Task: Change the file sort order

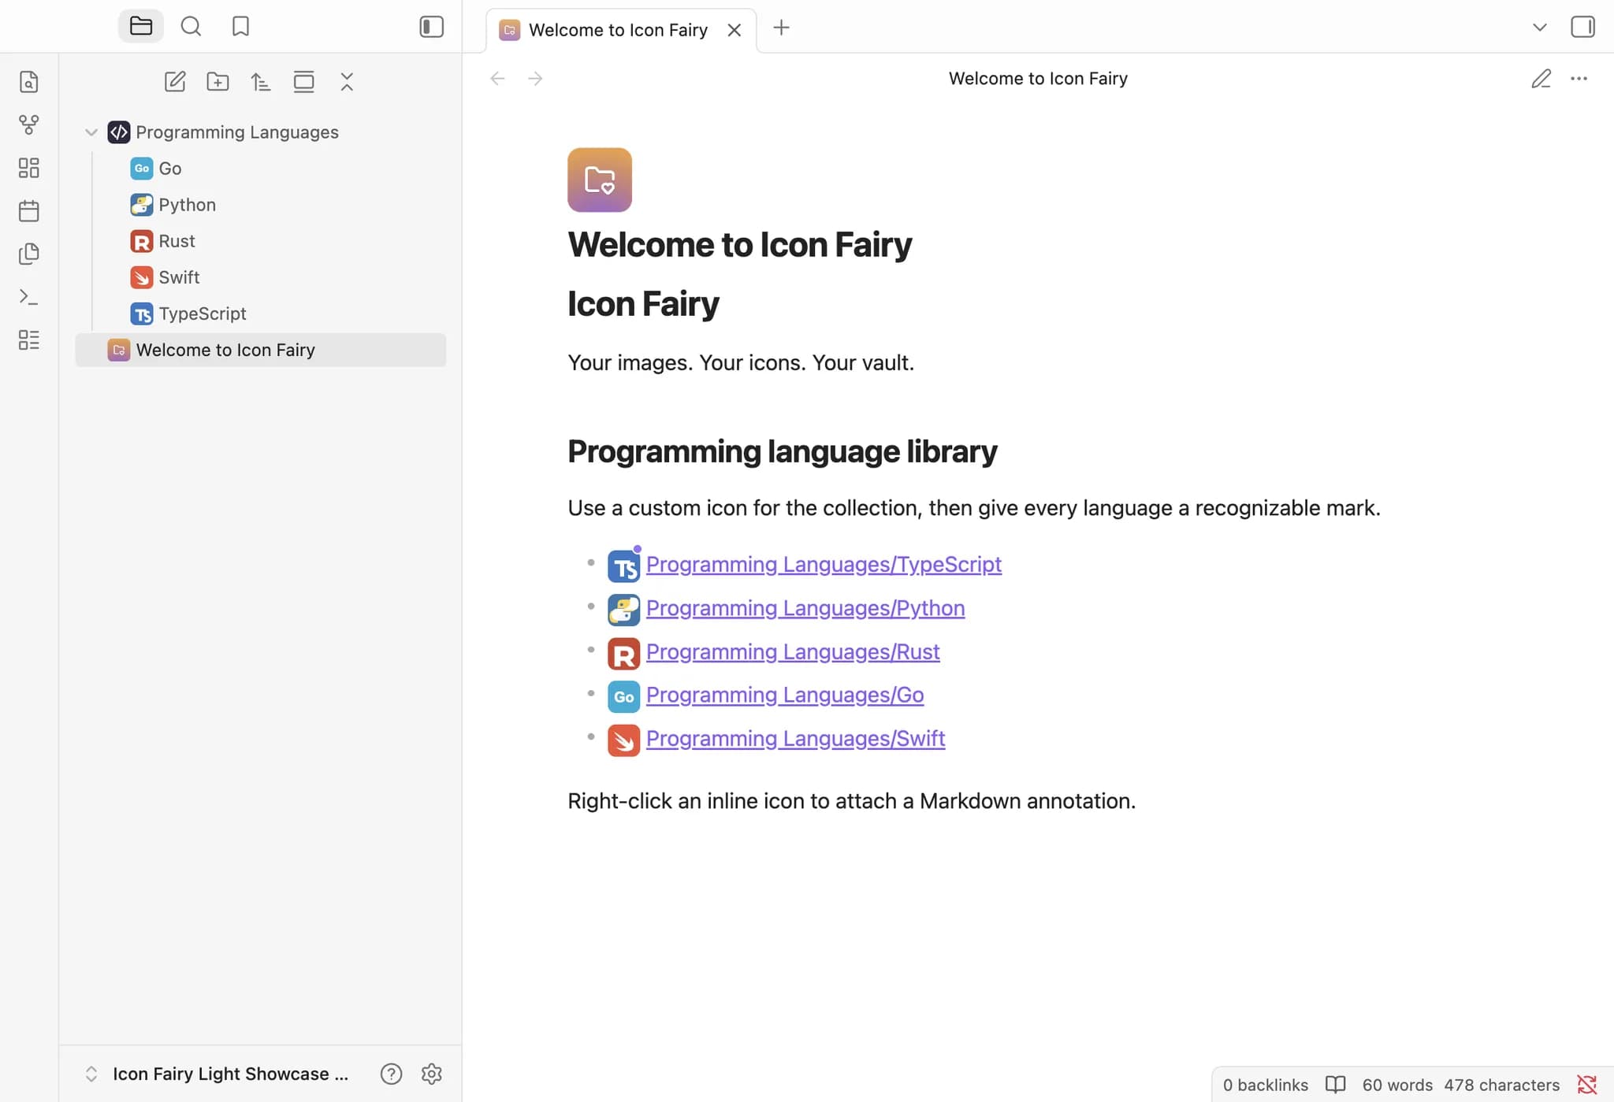Action: (261, 82)
